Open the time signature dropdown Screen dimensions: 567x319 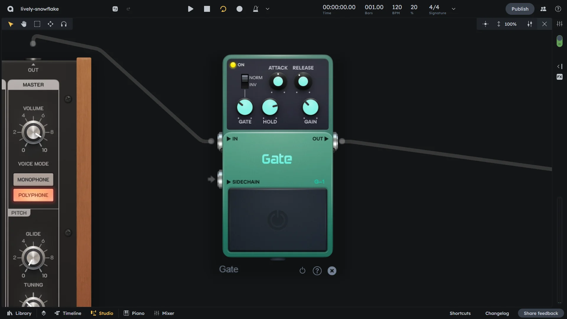[x=454, y=9]
